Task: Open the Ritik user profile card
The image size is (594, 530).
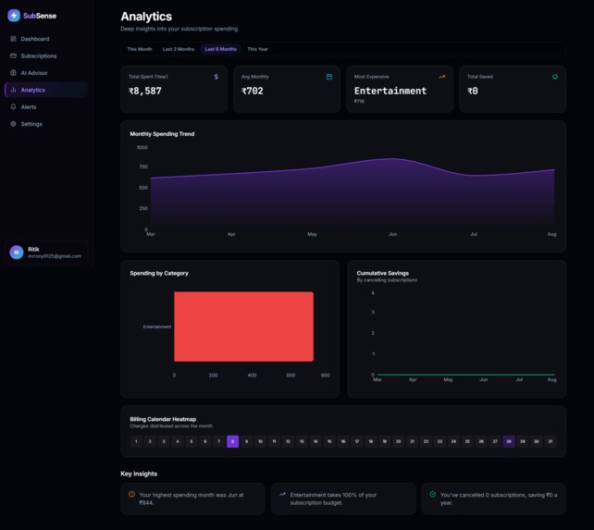Action: [46, 253]
